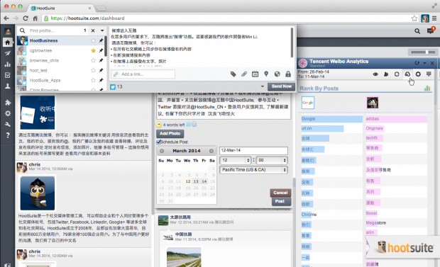Open the Tools wrench sidebar icon

point(8,125)
